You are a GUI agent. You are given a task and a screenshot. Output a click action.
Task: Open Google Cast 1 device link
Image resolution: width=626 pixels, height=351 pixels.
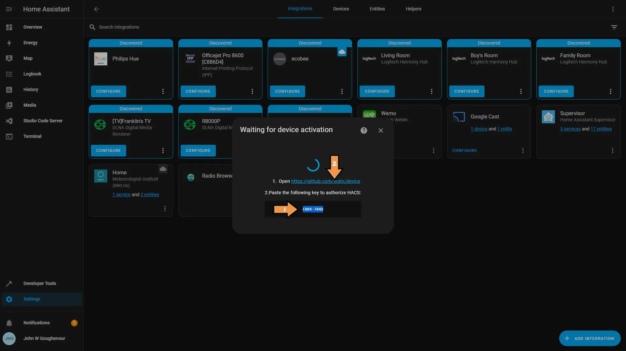coord(479,129)
